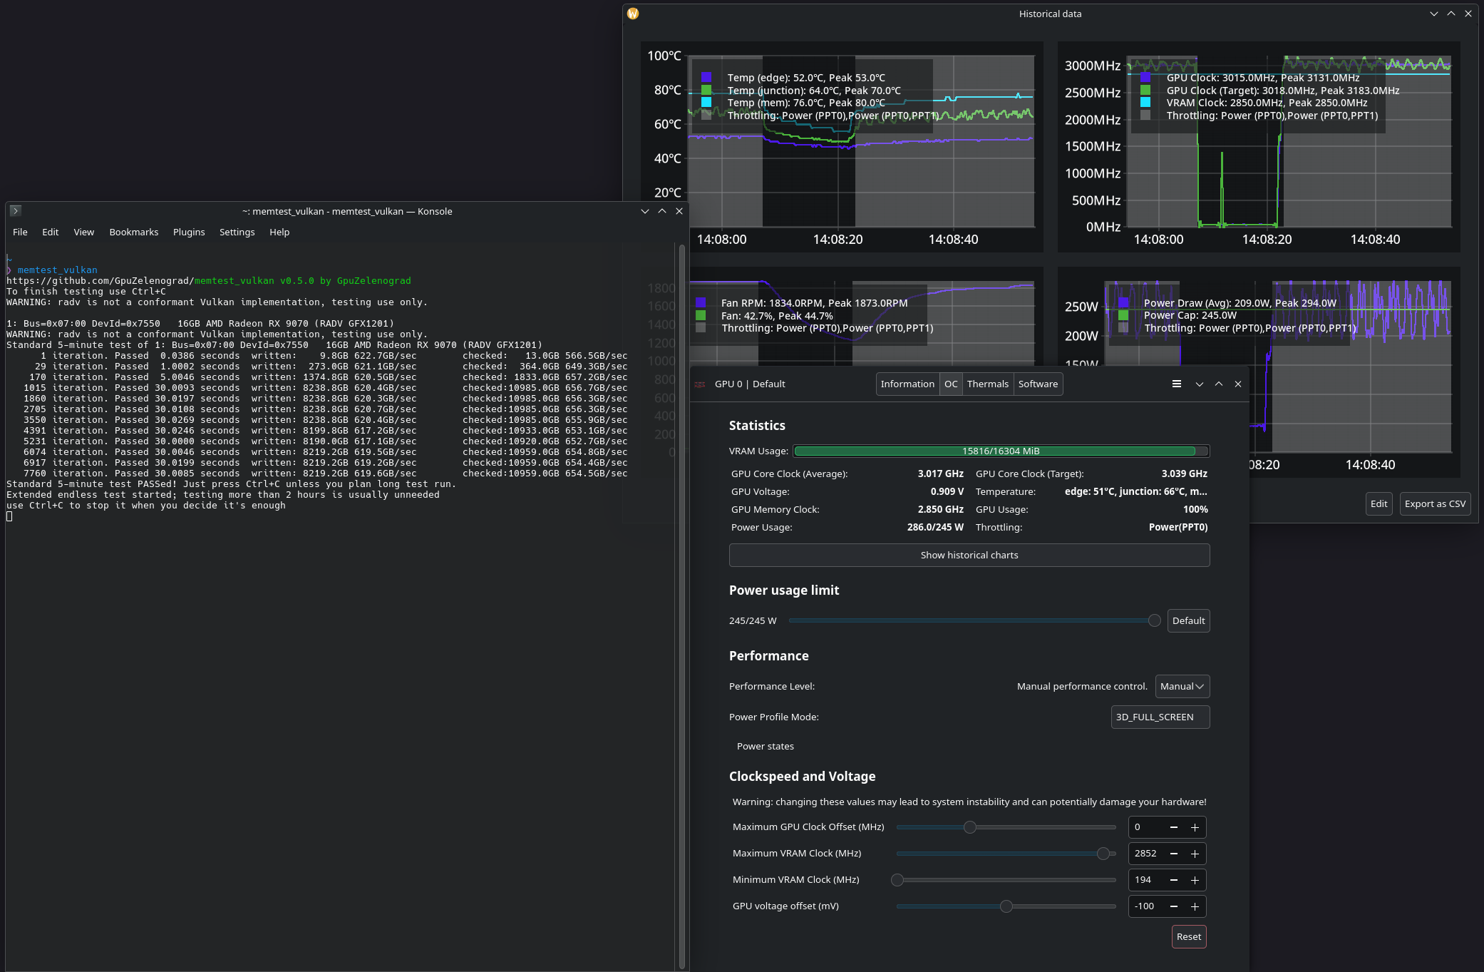The height and width of the screenshot is (972, 1484).
Task: Click the Konsole terminal icon in title bar
Action: [15, 211]
